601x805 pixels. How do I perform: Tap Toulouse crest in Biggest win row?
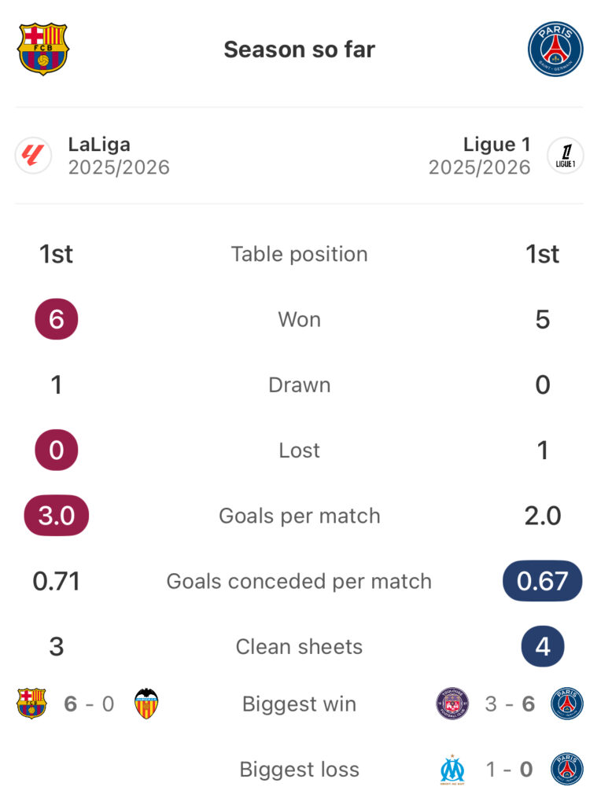tap(452, 704)
